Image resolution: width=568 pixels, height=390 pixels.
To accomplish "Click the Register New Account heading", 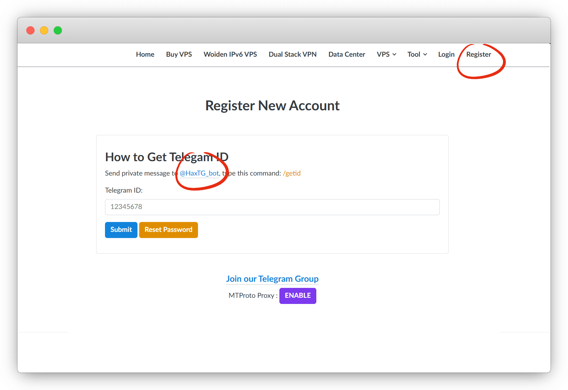I will coord(272,106).
